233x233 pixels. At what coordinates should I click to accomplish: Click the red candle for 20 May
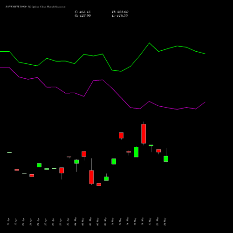[158, 151]
